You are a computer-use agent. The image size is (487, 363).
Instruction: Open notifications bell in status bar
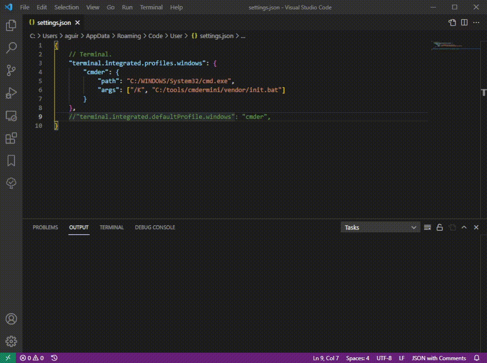click(x=477, y=358)
